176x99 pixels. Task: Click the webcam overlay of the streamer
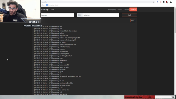pyautogui.click(x=20, y=11)
